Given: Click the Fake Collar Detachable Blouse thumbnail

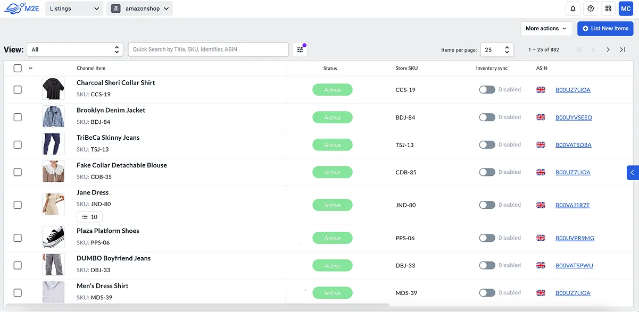Looking at the screenshot, I should (53, 171).
